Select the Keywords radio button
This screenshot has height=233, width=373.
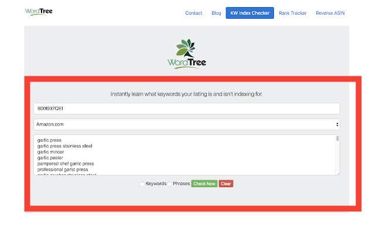[142, 184]
